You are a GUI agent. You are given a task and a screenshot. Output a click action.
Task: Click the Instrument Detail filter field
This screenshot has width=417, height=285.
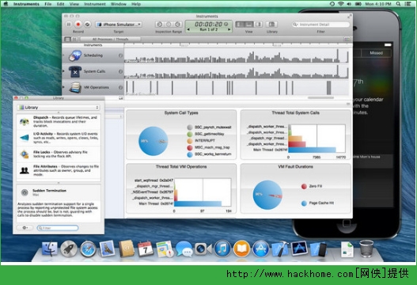click(x=320, y=25)
